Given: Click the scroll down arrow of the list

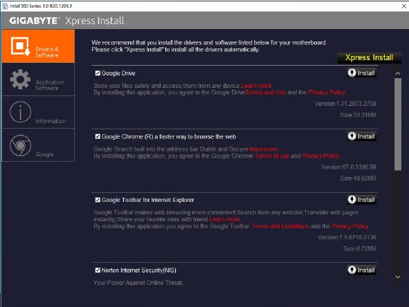Looking at the screenshot, I should 398,277.
